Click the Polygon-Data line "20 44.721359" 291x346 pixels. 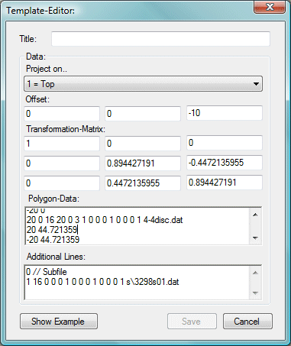pos(52,230)
